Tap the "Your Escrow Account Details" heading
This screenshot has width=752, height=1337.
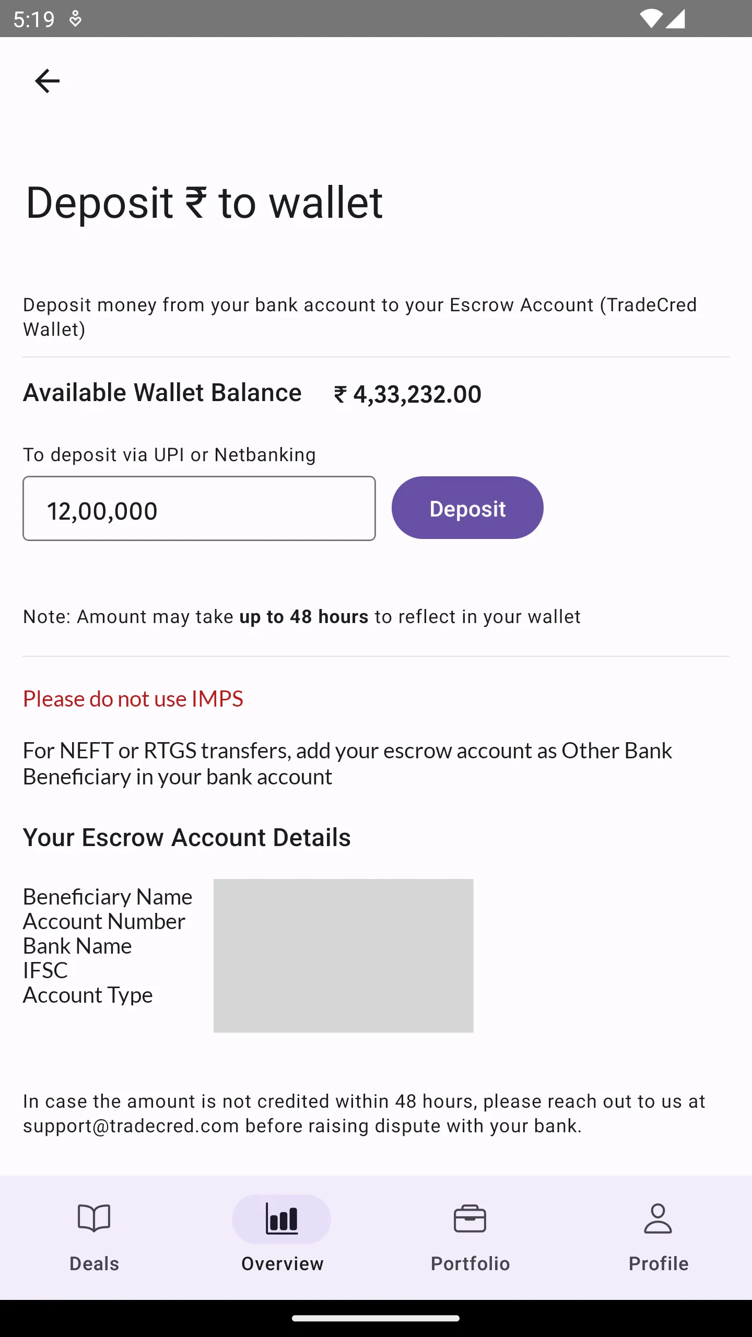point(187,838)
